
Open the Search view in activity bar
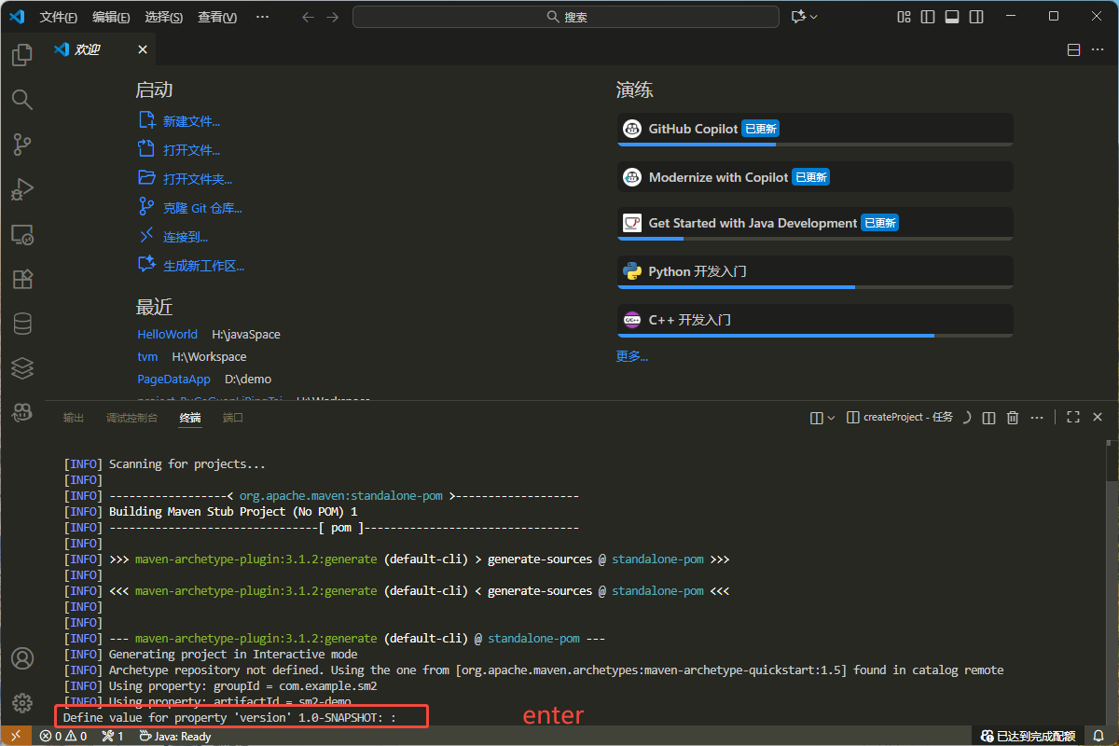pos(21,100)
